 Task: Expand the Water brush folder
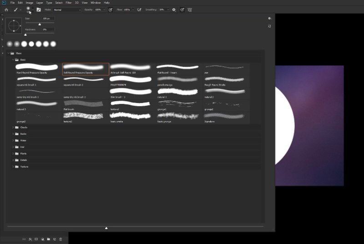(13, 141)
